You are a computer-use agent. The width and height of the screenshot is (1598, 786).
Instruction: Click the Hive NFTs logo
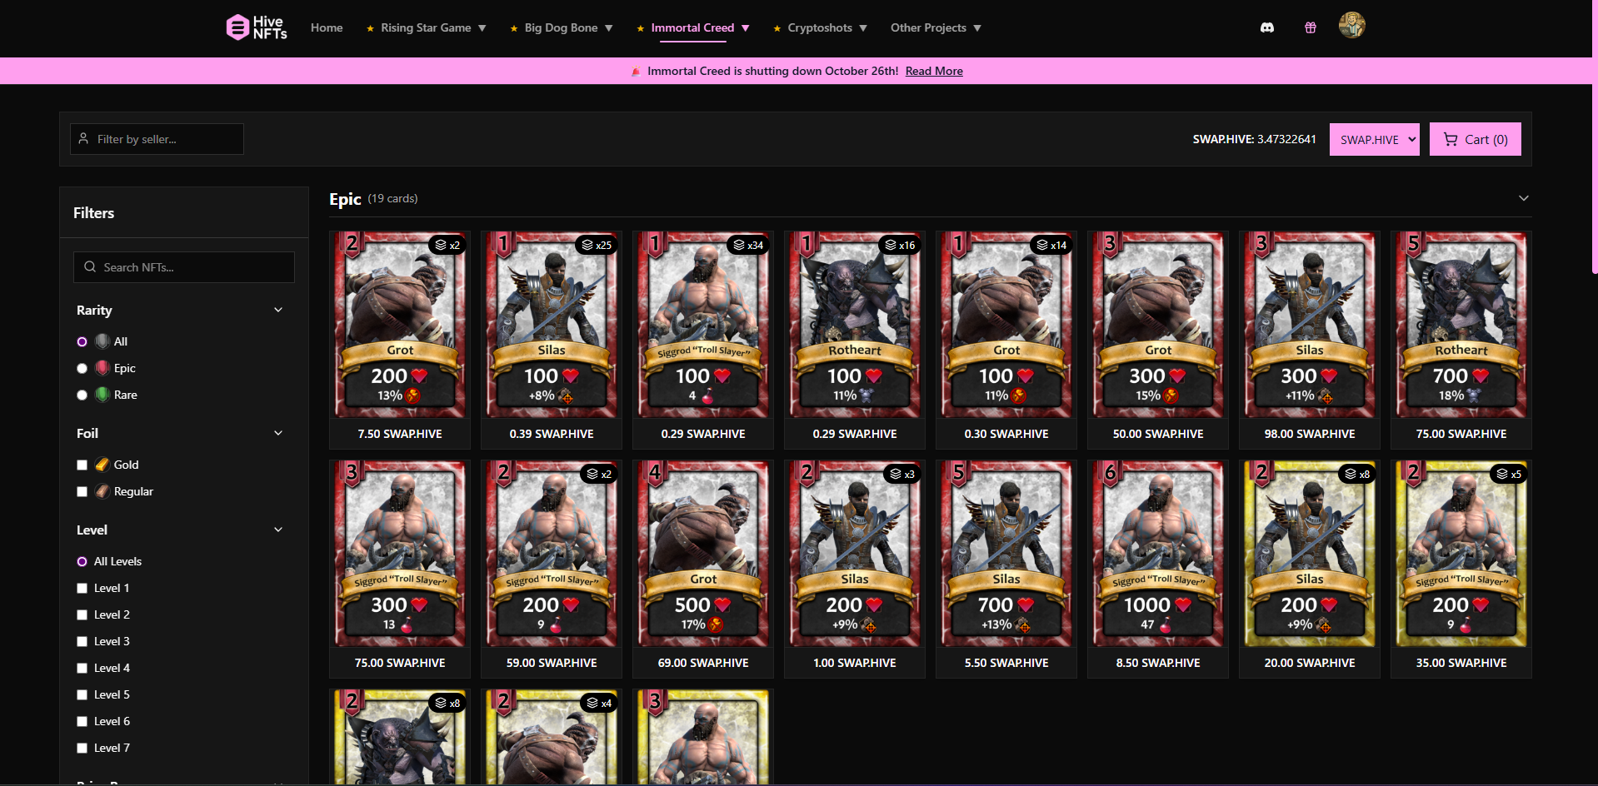tap(257, 27)
